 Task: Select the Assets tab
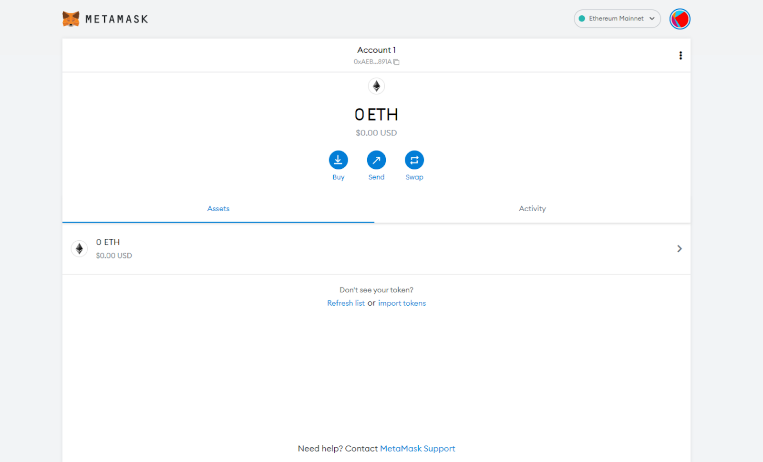(218, 208)
